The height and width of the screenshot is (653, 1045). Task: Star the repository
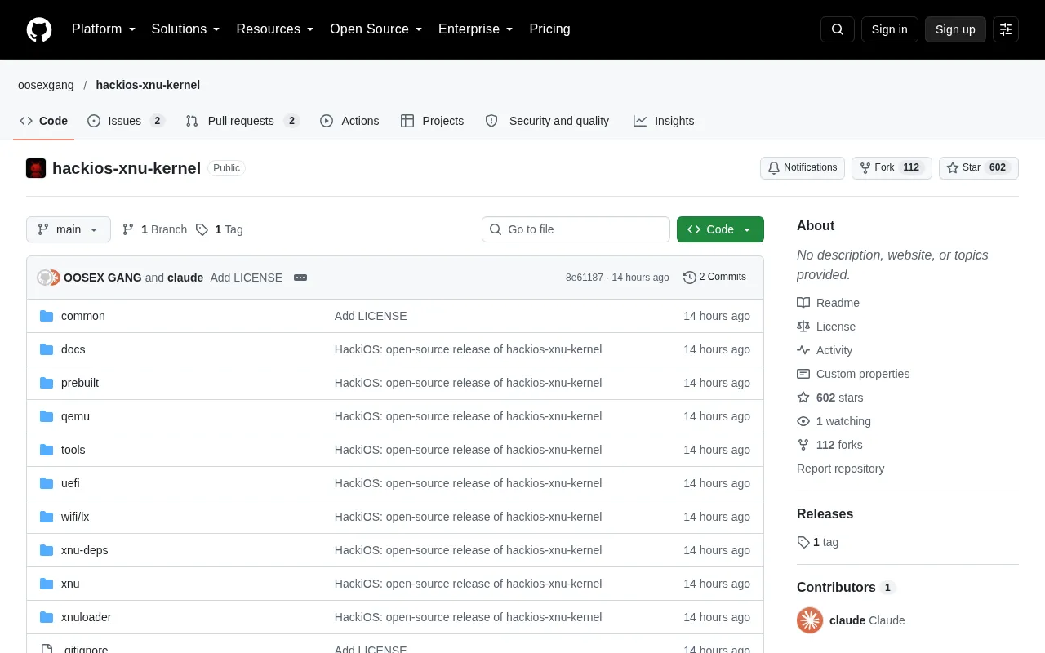(979, 167)
